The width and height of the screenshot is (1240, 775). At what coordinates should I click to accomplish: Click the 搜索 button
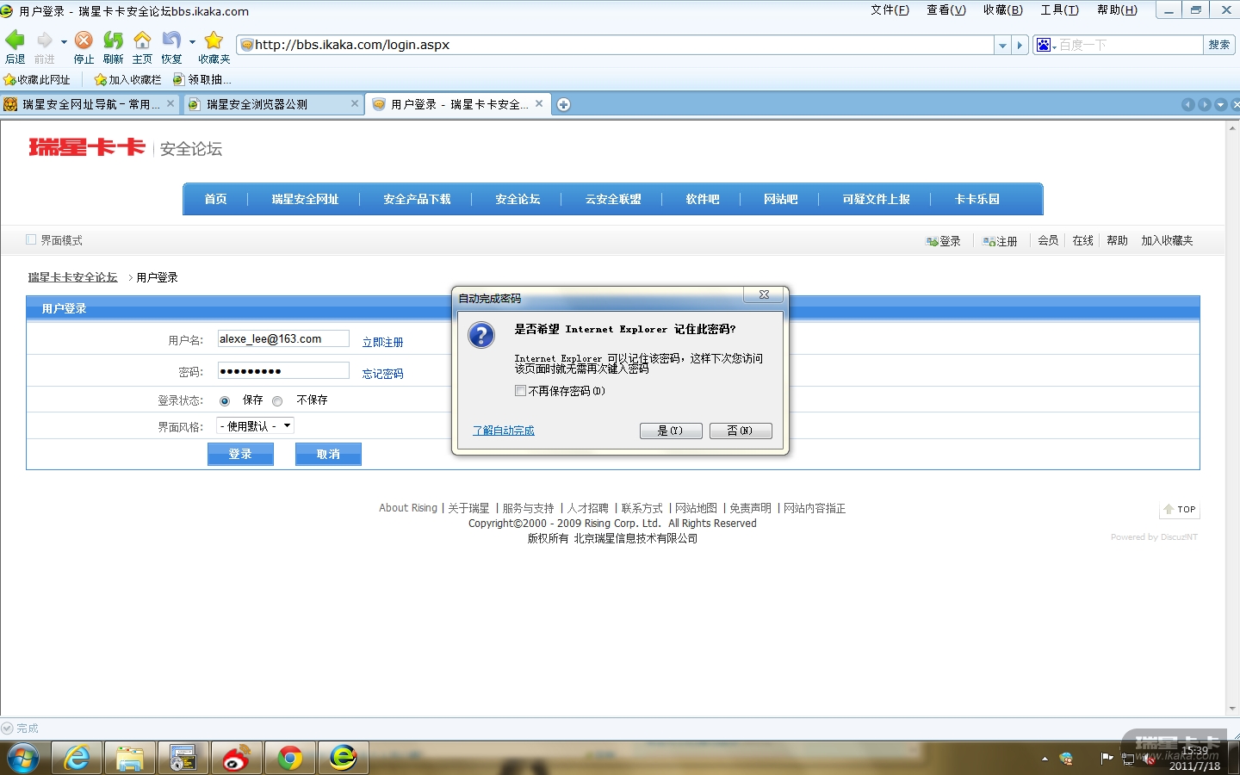pos(1218,45)
